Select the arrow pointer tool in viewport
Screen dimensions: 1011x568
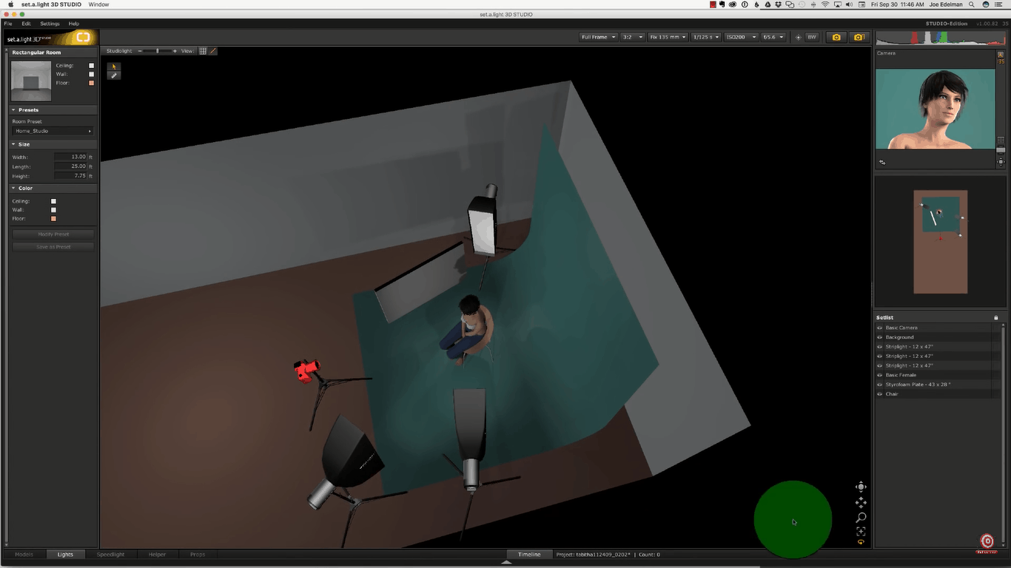113,67
